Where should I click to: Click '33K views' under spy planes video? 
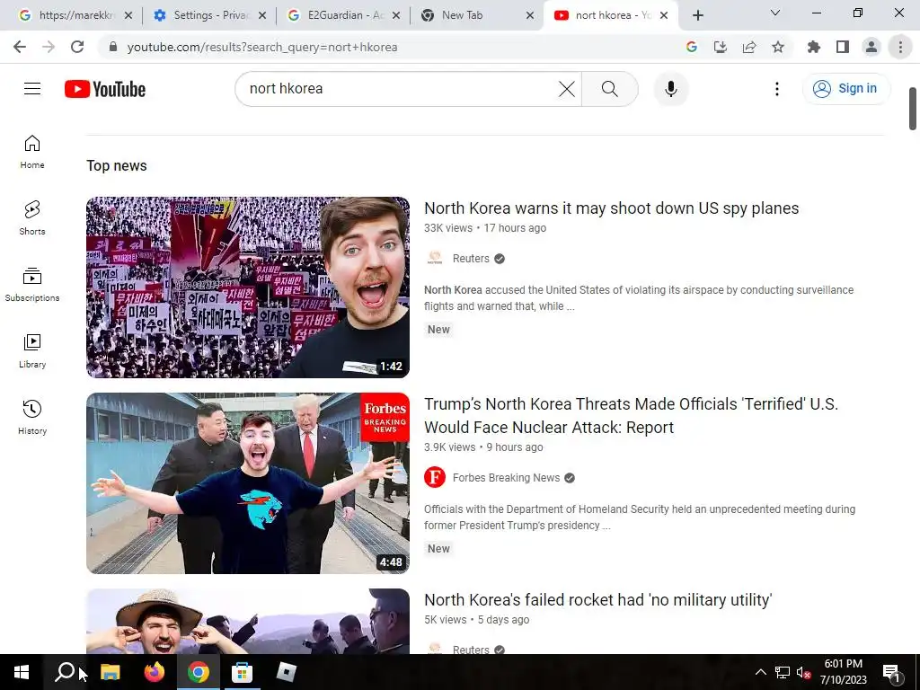[x=448, y=228]
